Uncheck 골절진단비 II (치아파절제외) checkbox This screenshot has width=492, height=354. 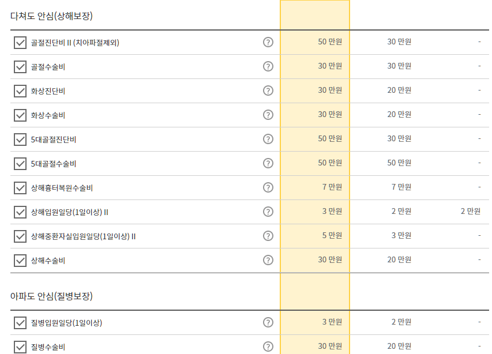(20, 42)
